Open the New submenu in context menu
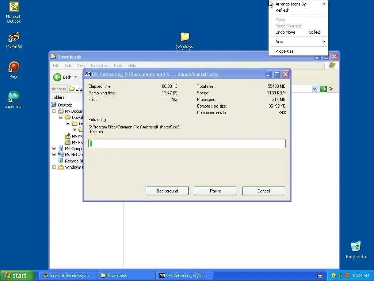The image size is (374, 281). point(298,42)
